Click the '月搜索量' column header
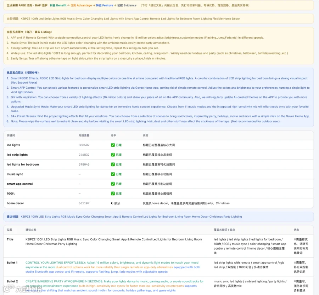The image size is (319, 295). tap(84, 135)
